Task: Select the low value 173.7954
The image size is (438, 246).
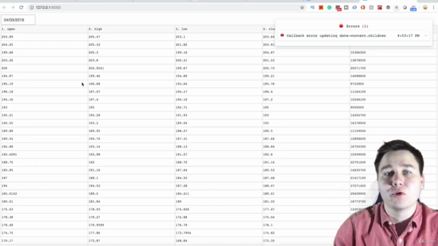Action: click(183, 233)
